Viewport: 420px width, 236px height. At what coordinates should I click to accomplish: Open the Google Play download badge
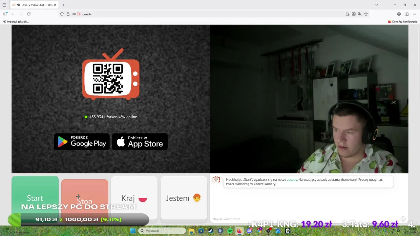82,142
